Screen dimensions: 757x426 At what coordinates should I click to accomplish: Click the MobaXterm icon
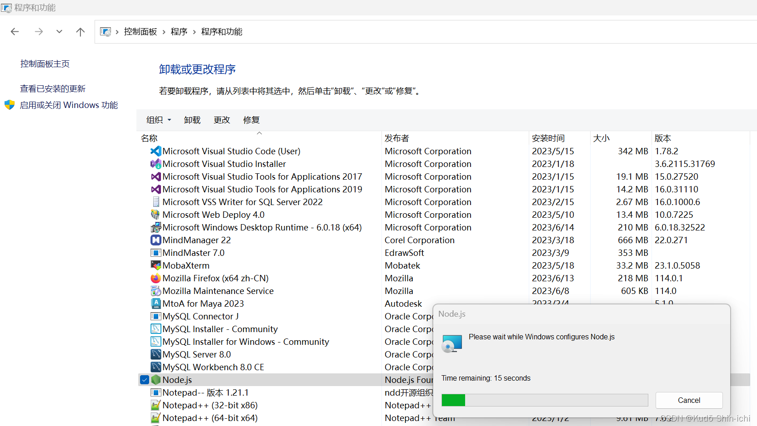tap(156, 265)
